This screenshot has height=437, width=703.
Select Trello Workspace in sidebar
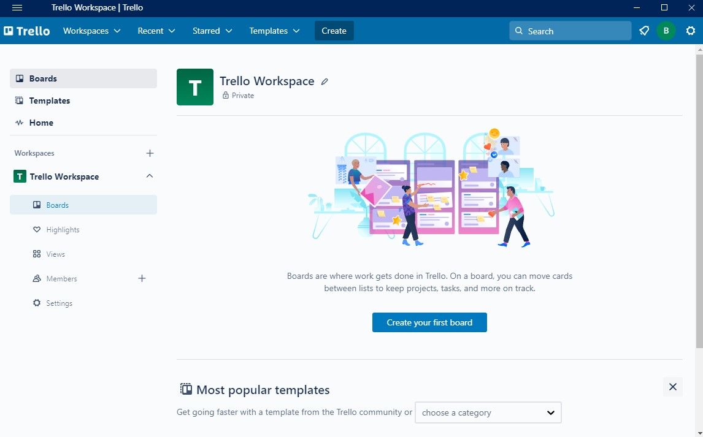click(64, 177)
